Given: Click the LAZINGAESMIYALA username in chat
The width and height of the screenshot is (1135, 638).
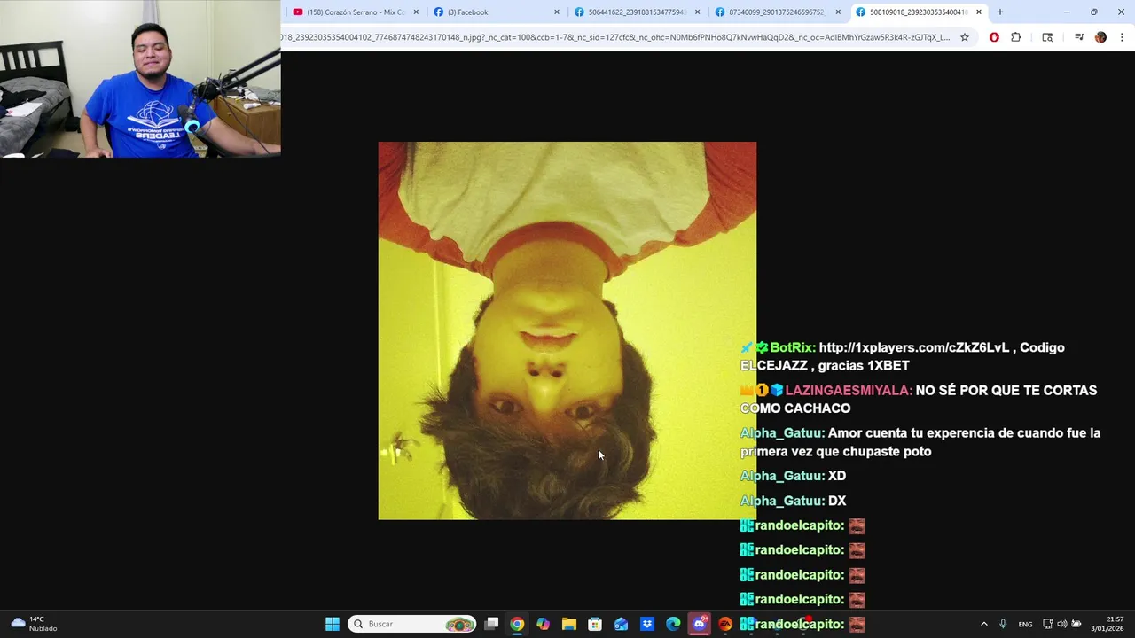Looking at the screenshot, I should [847, 390].
